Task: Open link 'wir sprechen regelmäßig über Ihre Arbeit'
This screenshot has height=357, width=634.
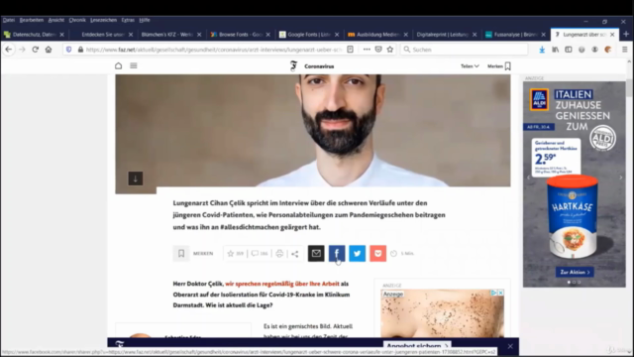Action: point(282,284)
